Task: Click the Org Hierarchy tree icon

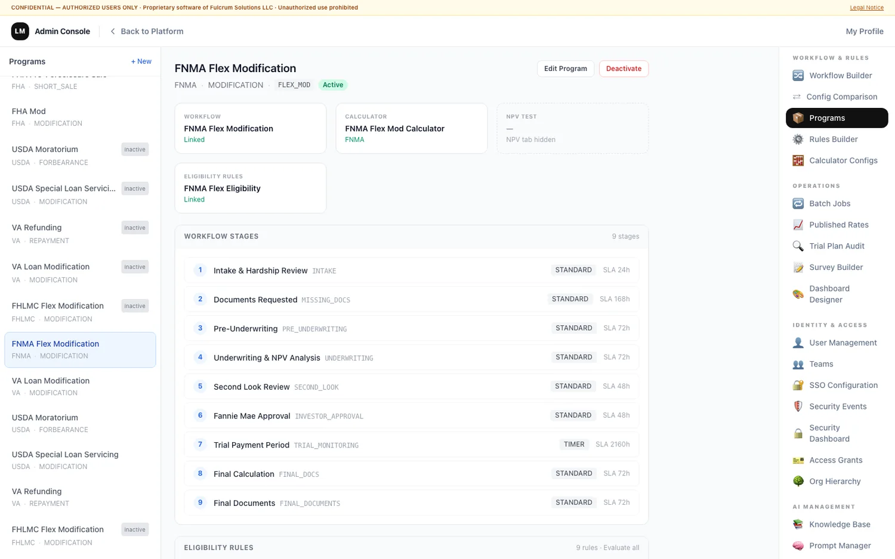Action: (798, 482)
